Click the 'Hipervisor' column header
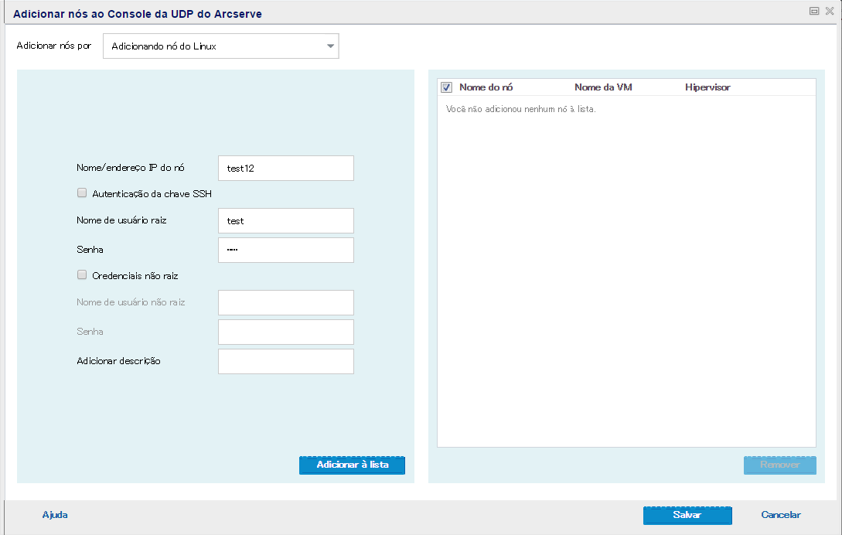842x535 pixels. [x=707, y=87]
